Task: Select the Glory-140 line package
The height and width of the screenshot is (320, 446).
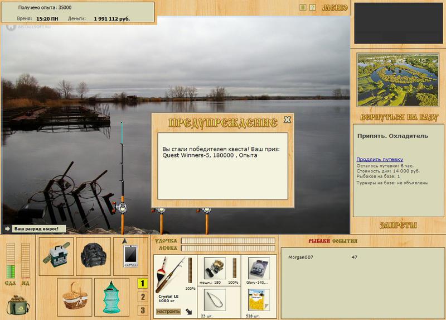Action: (x=259, y=268)
